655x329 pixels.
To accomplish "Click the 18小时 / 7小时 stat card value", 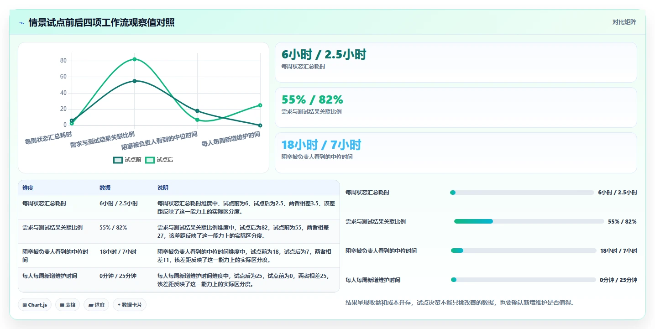I will pos(321,145).
